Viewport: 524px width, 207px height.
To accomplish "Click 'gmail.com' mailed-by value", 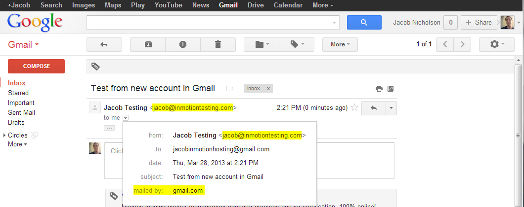I will tap(188, 191).
